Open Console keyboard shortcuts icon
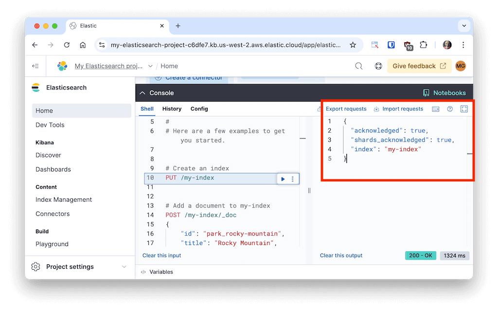The height and width of the screenshot is (312, 498). click(x=435, y=109)
